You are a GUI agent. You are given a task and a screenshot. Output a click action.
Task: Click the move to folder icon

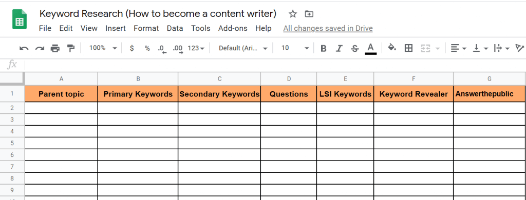tap(309, 14)
